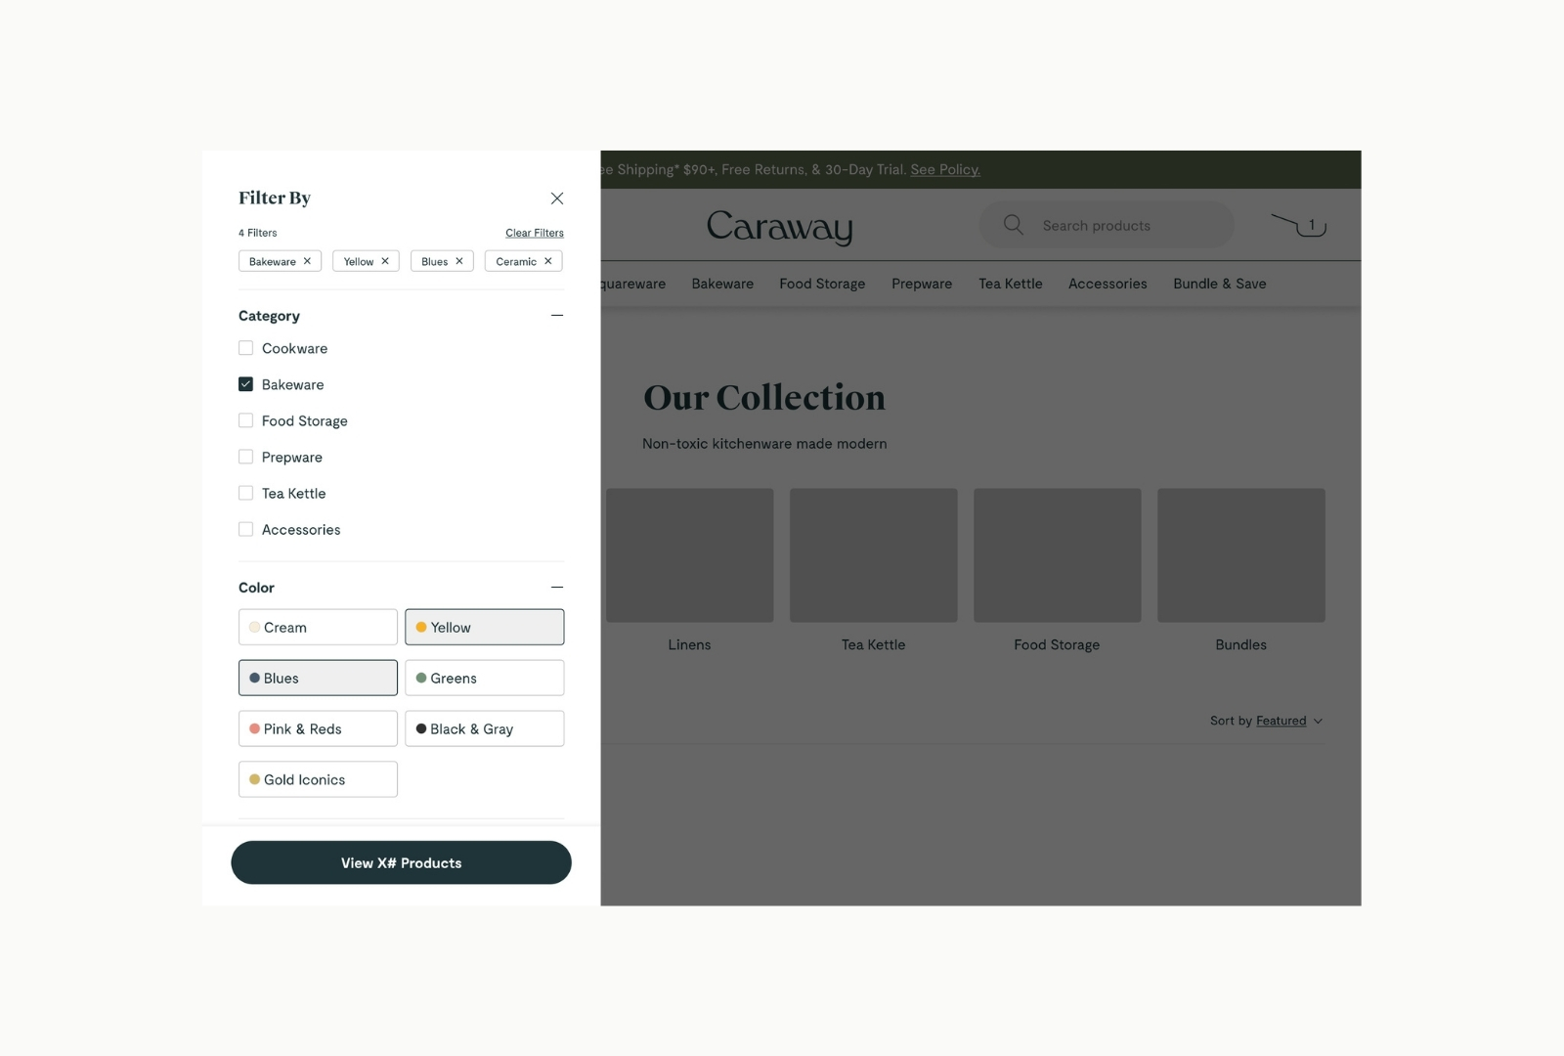This screenshot has width=1564, height=1056.
Task: Collapse the Category section
Action: click(557, 315)
